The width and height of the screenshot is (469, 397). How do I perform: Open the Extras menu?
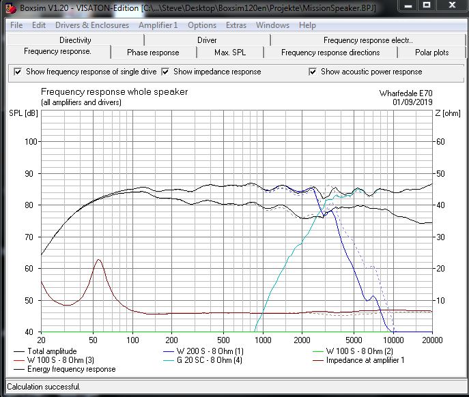236,25
